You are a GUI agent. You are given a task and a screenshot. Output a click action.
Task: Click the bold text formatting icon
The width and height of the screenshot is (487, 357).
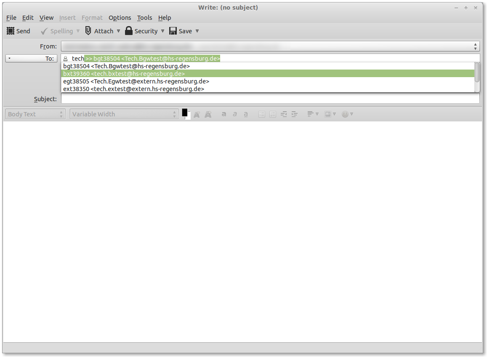point(224,114)
